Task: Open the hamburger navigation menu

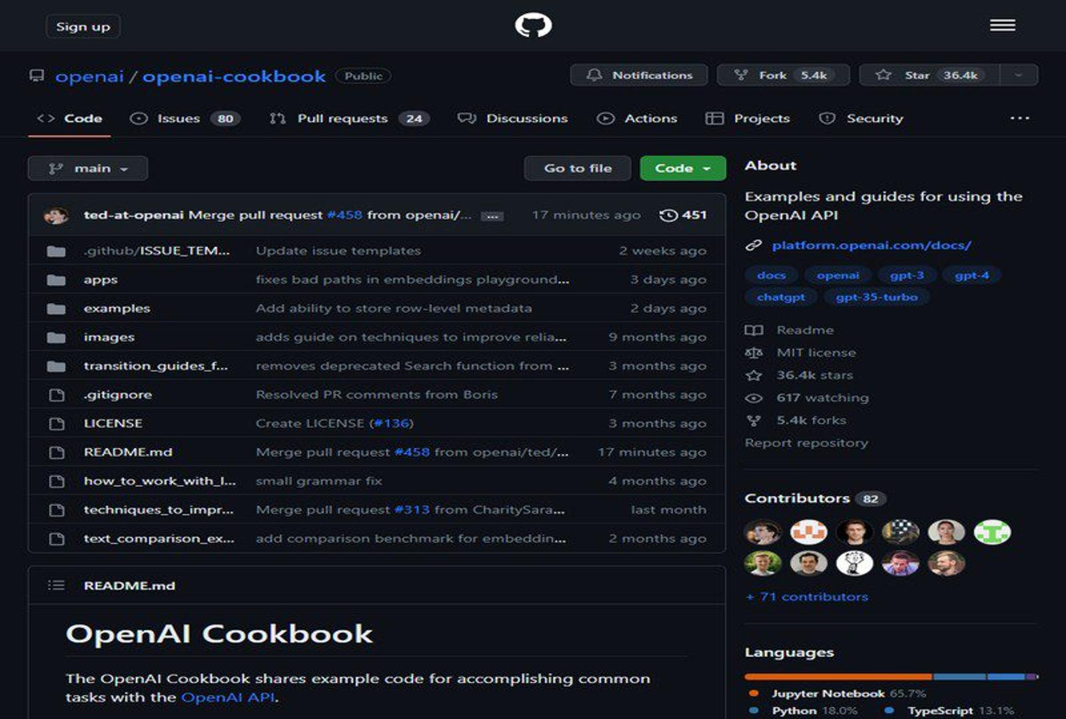Action: pyautogui.click(x=1001, y=25)
